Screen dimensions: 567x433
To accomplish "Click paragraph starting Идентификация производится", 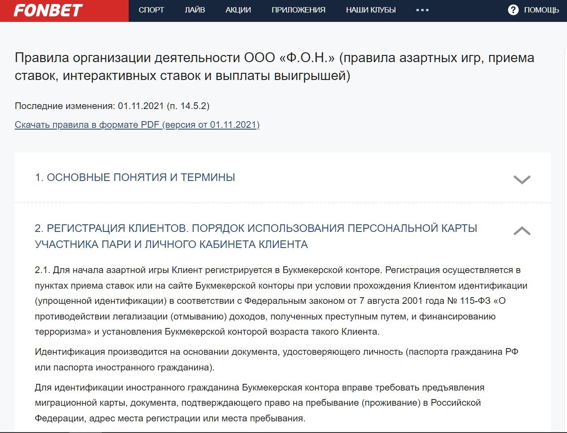I will click(277, 360).
